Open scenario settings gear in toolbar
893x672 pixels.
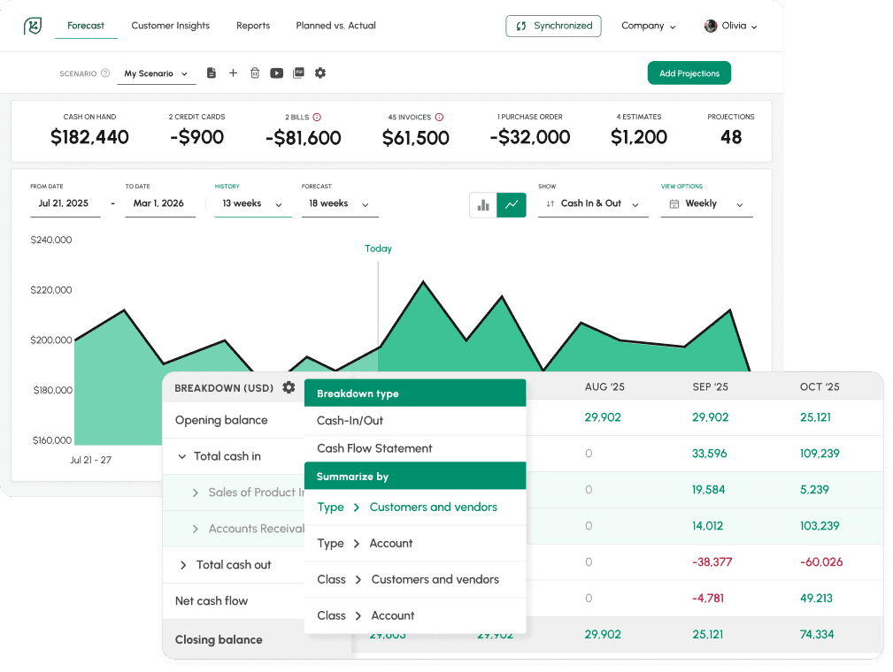coord(319,73)
